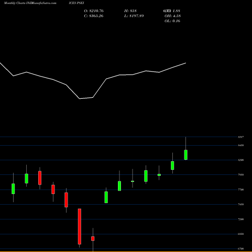The height and width of the screenshot is (252, 252).
Task: Click the 'Monthly Charts INDMunafaSutra.com' title text
Action: tap(30, 3)
